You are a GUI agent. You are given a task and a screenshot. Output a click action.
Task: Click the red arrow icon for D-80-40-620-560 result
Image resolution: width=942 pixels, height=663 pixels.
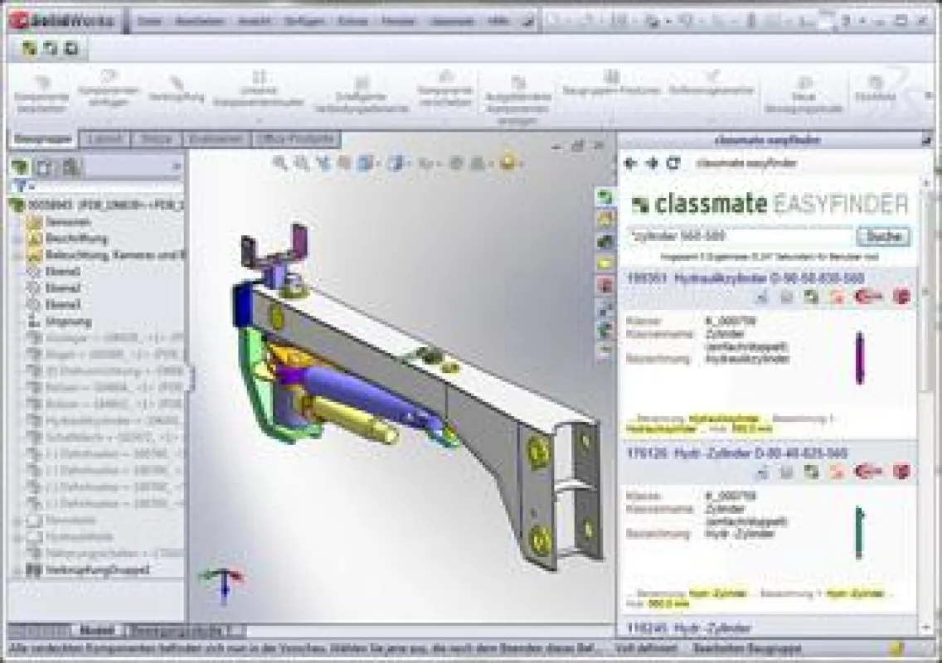pos(868,472)
